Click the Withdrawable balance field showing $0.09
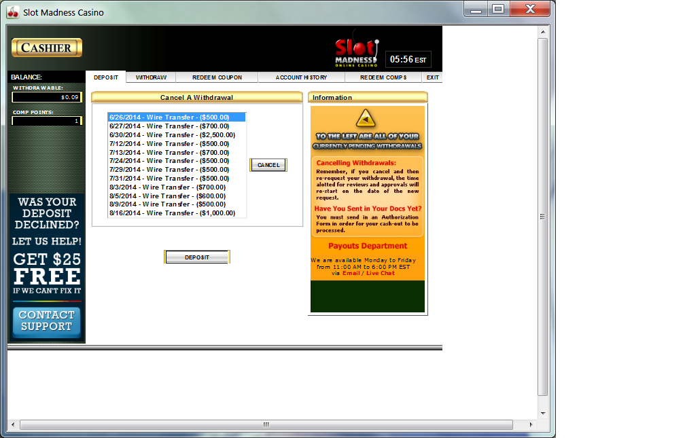685x438 pixels. (47, 97)
